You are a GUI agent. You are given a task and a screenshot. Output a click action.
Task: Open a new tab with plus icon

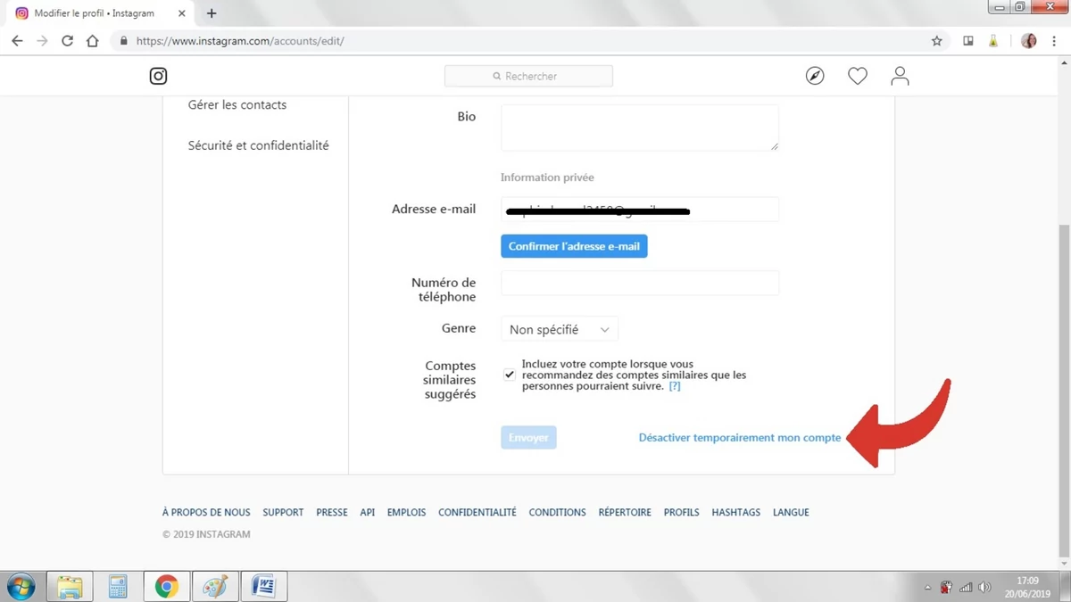click(x=212, y=13)
